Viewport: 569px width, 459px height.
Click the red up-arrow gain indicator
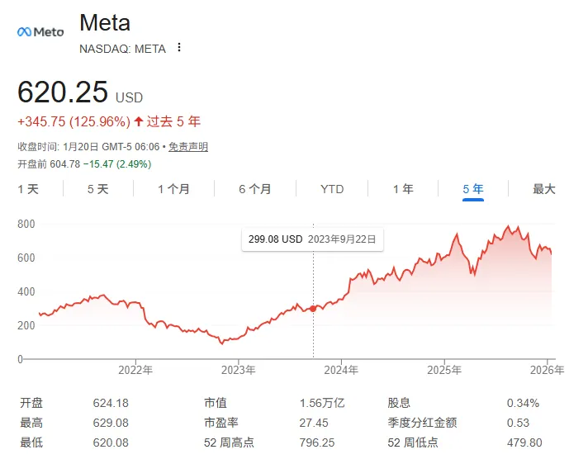click(x=138, y=121)
